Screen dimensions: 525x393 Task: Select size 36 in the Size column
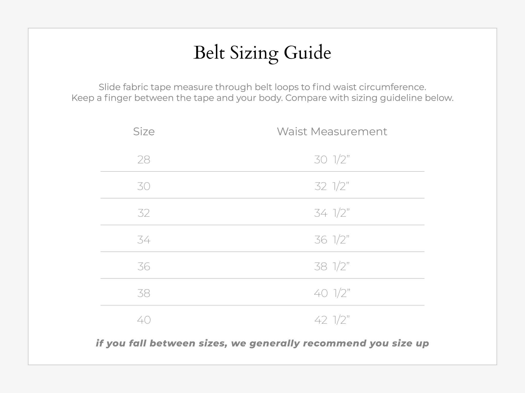[144, 266]
